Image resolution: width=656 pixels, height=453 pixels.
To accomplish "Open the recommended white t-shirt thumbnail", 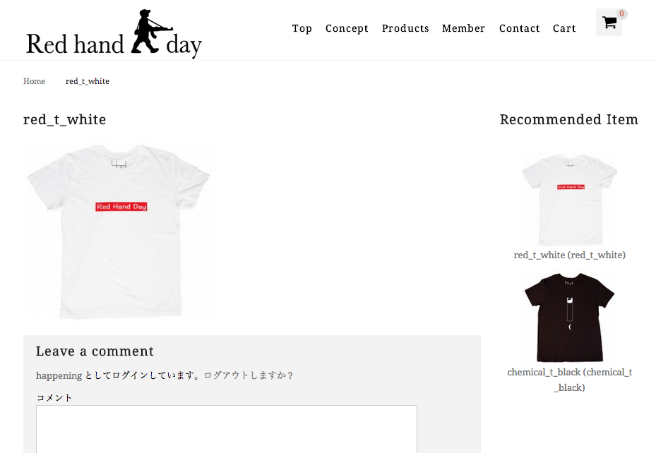I will pos(569,200).
